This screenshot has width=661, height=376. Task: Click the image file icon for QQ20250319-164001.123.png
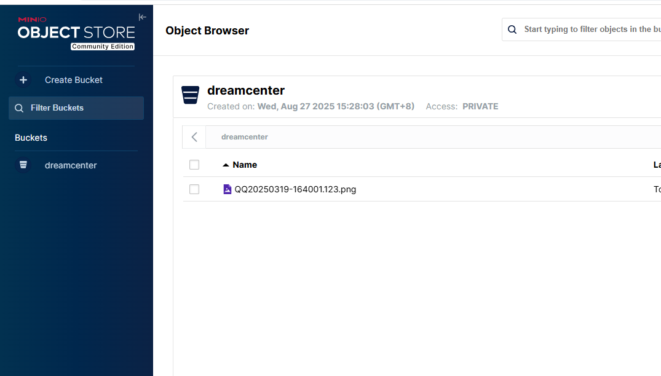point(228,189)
